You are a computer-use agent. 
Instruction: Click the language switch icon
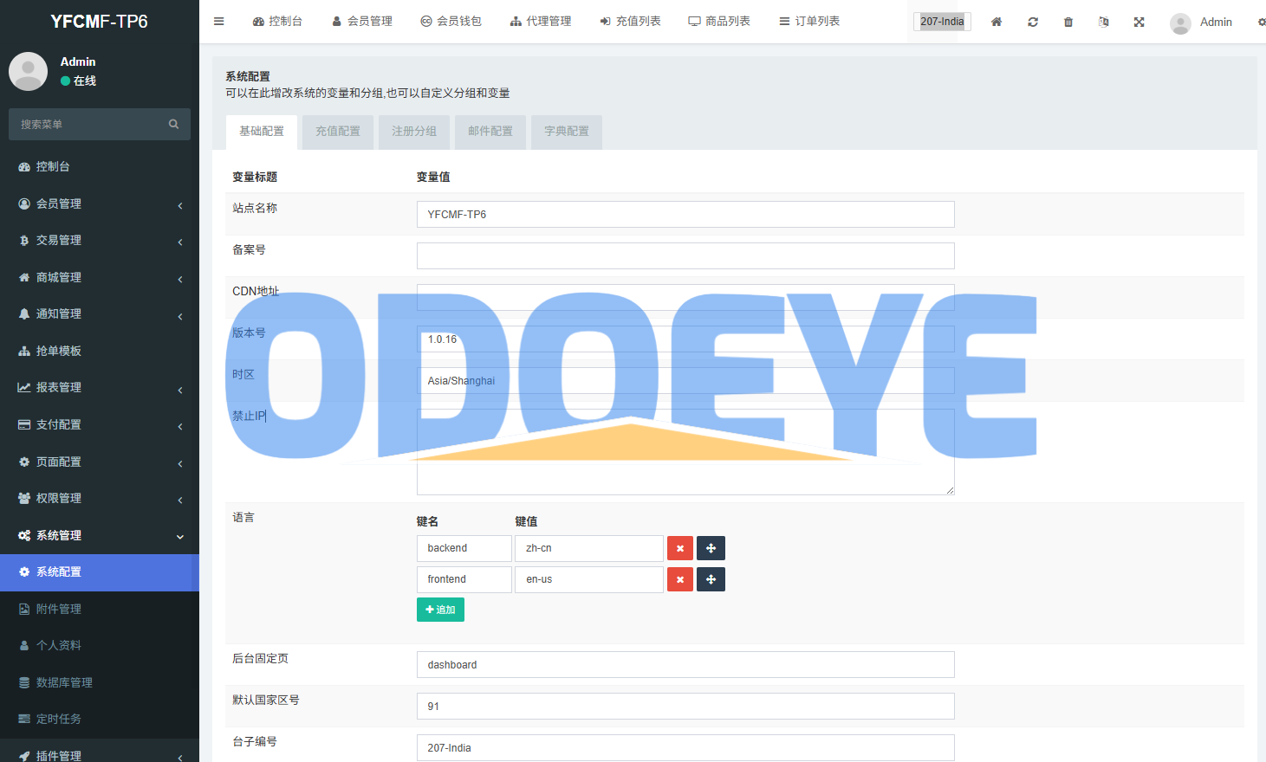[x=1104, y=22]
